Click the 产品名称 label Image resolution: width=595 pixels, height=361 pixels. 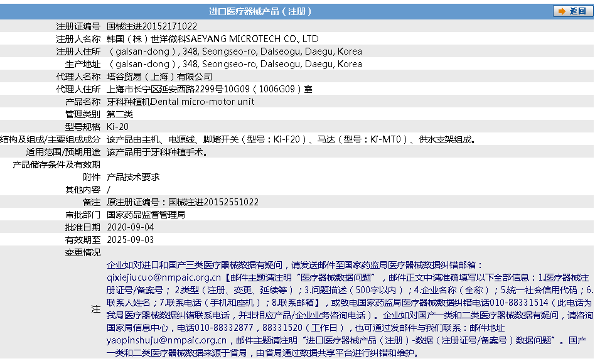coord(83,101)
